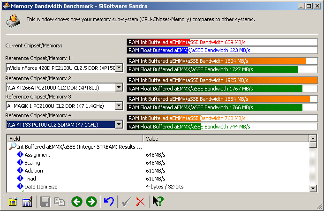Open Reference Chipset/Memory 2 dropdown arrow
The image size is (324, 211).
(119, 87)
